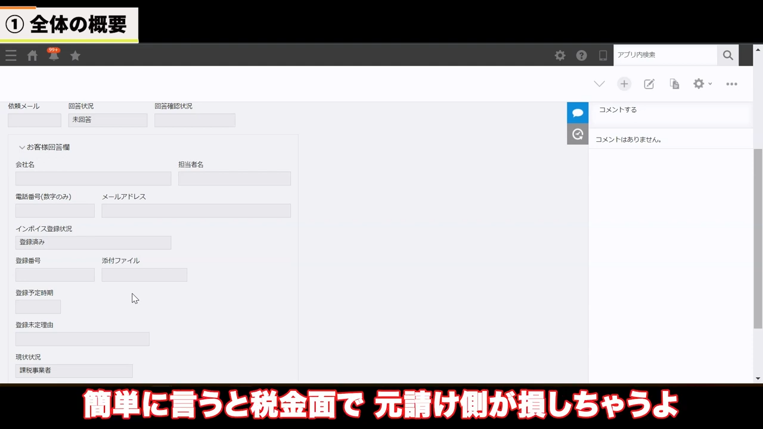Click the 電話番号(数字のみ) field box
Image resolution: width=763 pixels, height=429 pixels.
tap(55, 210)
